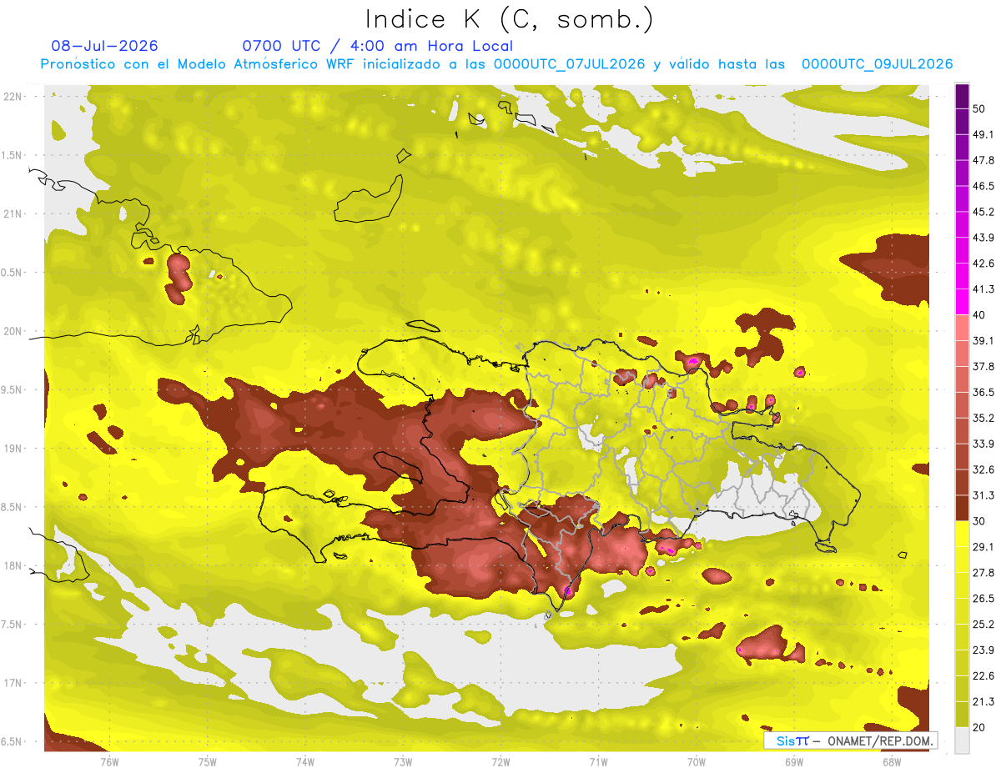Click the legend value '46.5'

[x=983, y=186]
